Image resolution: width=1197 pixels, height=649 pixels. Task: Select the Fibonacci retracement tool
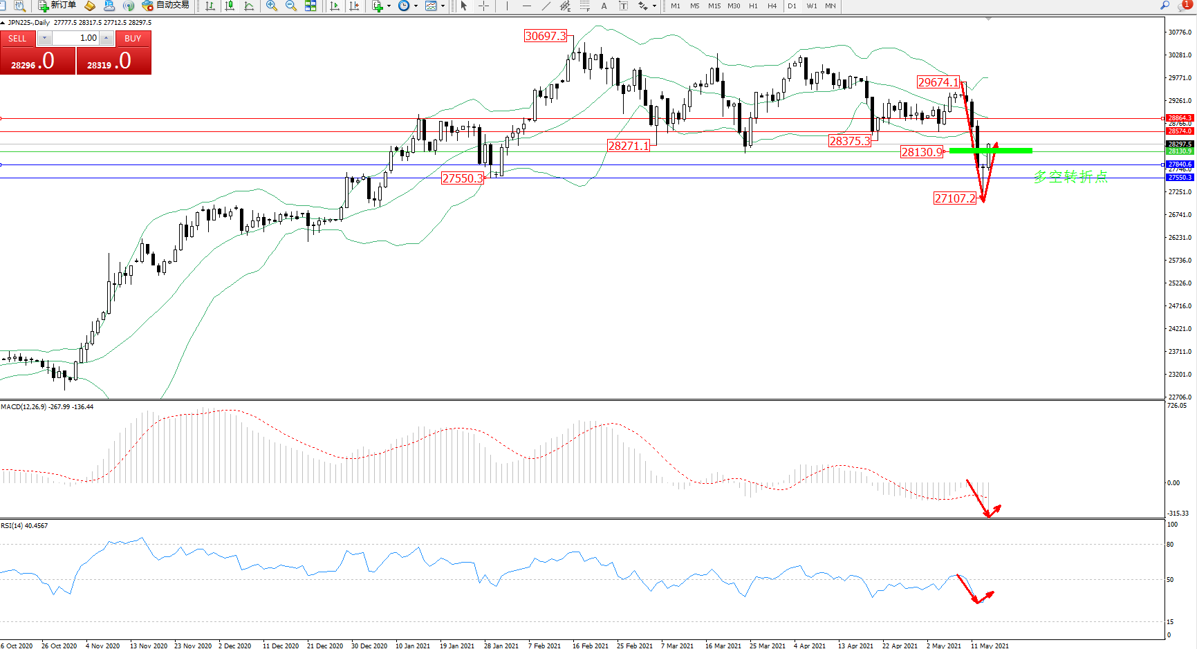585,6
